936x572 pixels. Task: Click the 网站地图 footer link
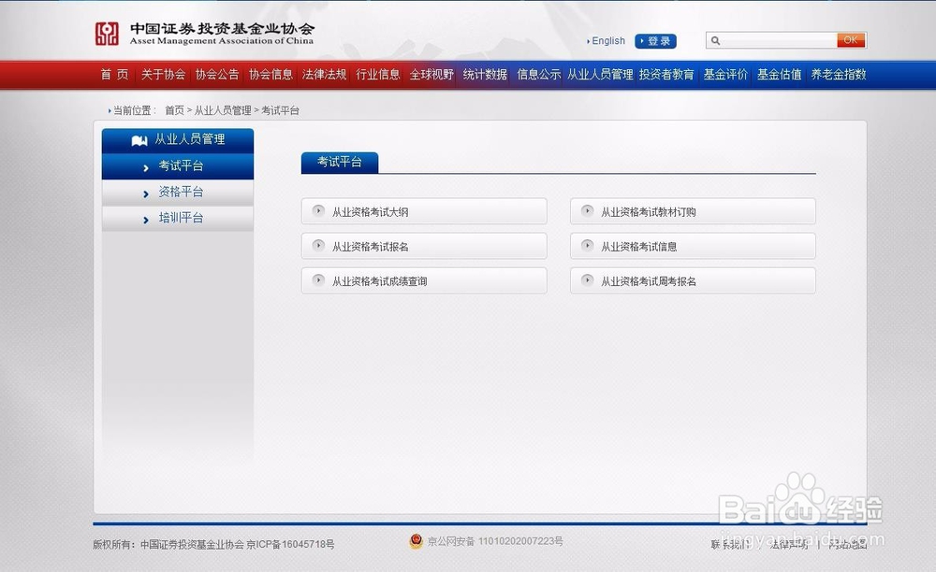tap(847, 544)
